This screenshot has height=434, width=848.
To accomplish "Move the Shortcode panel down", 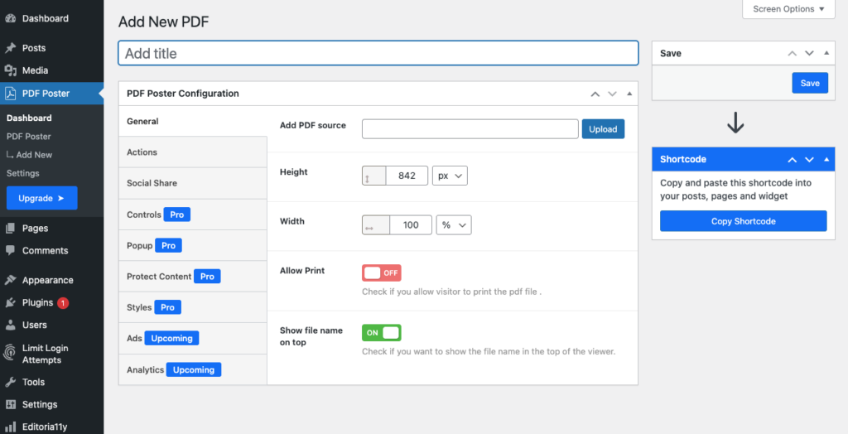I will pos(810,160).
